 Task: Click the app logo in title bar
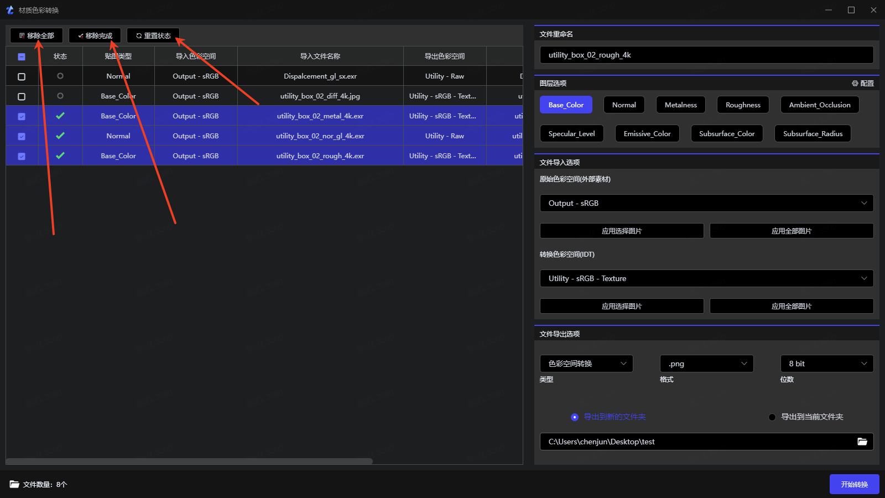(9, 10)
